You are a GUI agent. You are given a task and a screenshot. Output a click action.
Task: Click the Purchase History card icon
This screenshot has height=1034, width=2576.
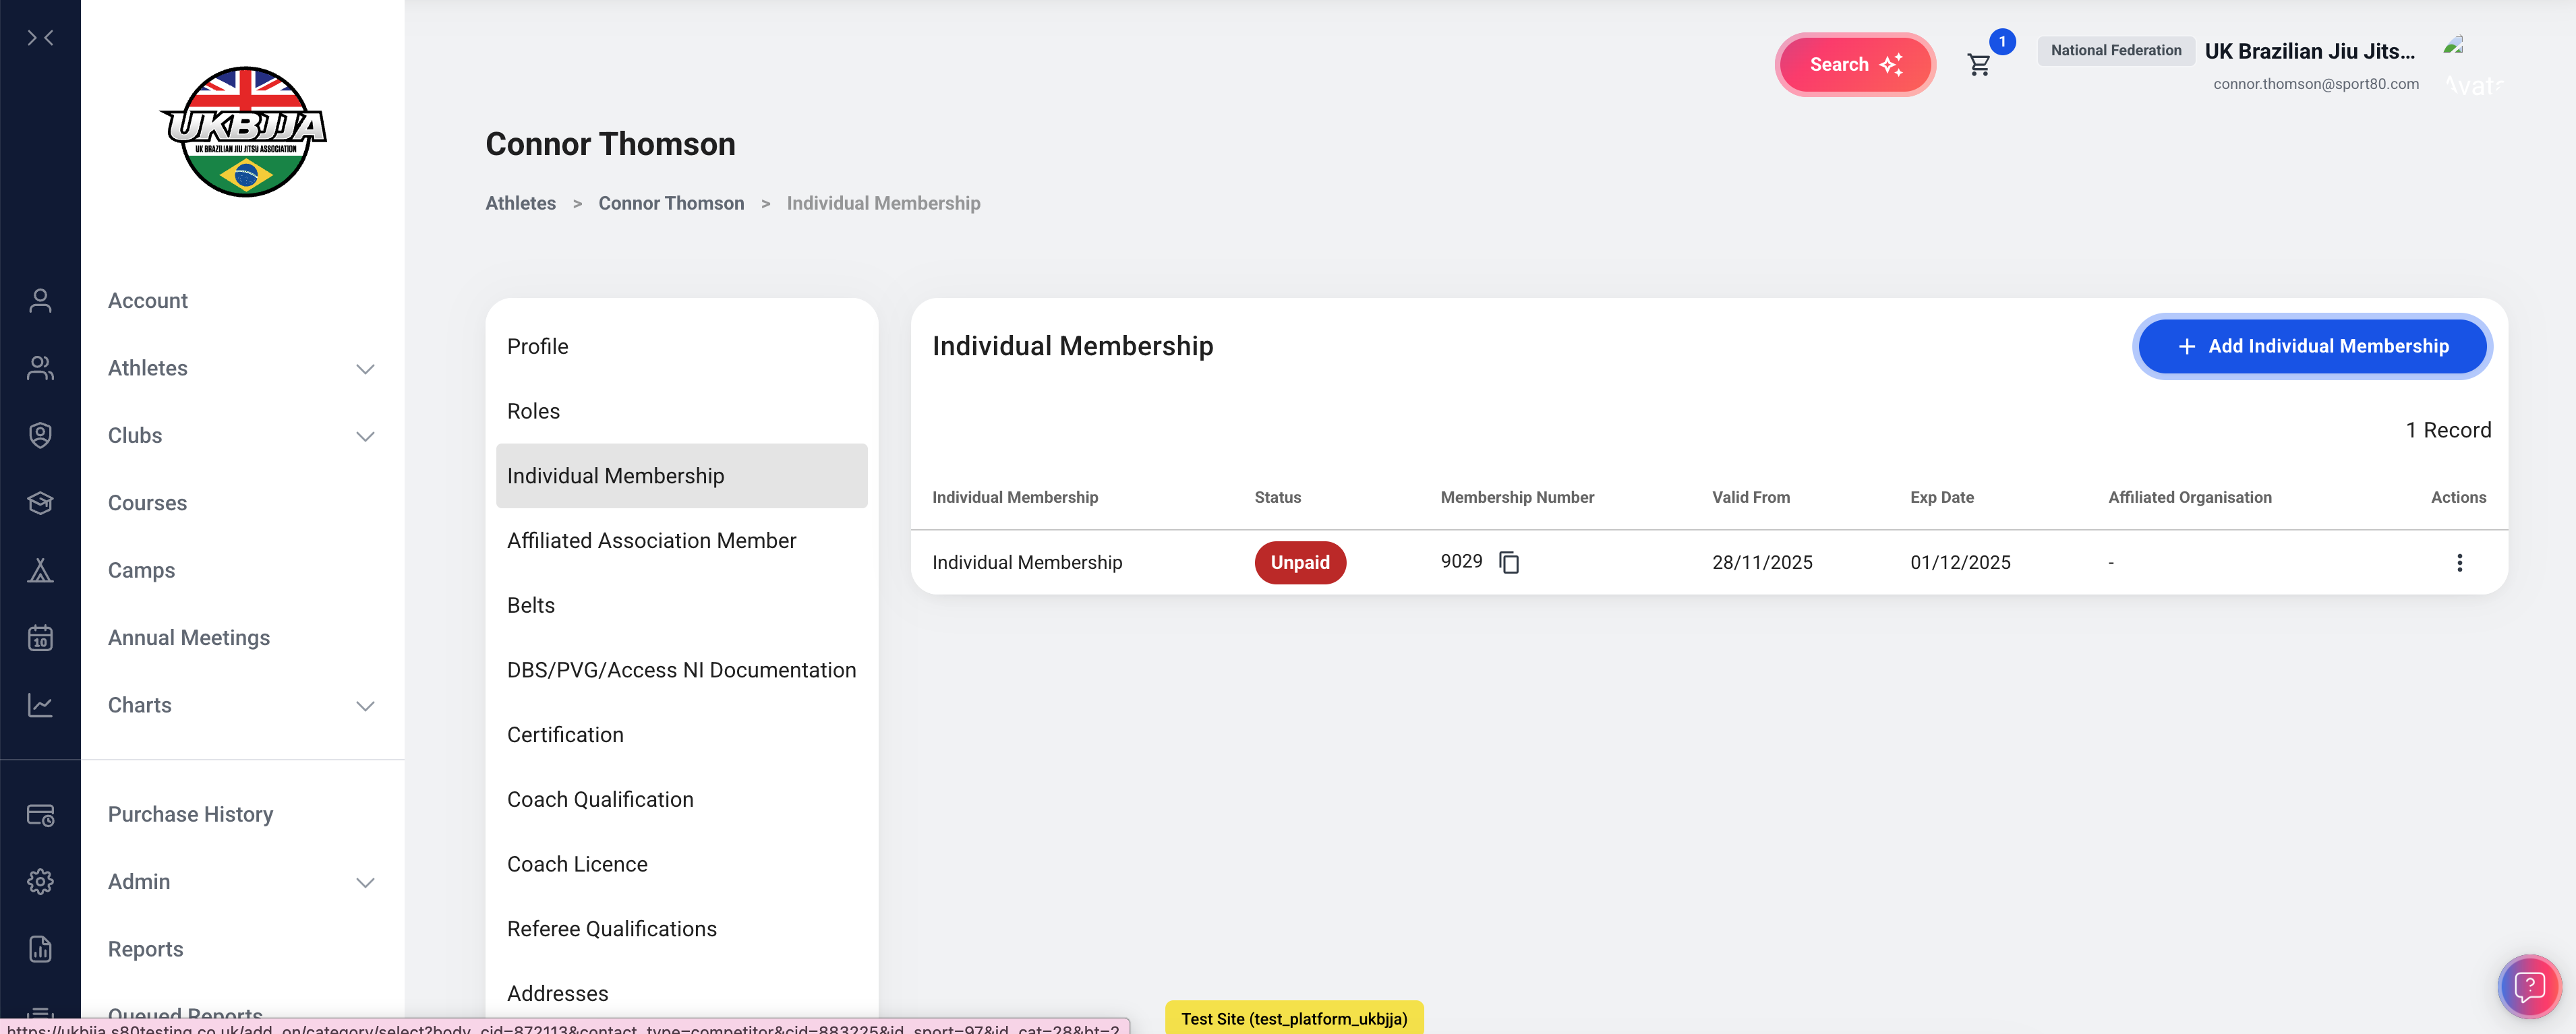point(40,815)
